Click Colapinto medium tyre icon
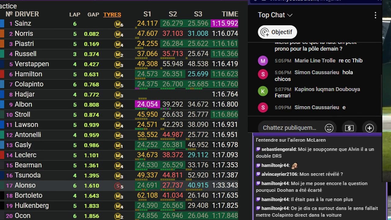 pyautogui.click(x=119, y=85)
